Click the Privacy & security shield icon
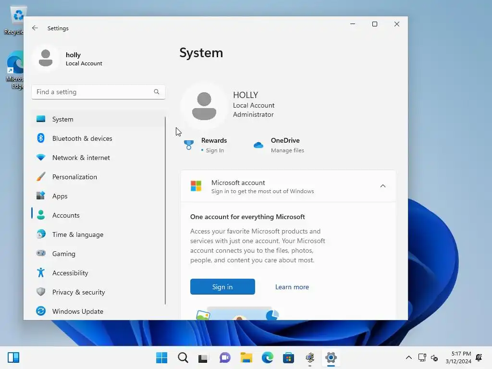 tap(41, 292)
